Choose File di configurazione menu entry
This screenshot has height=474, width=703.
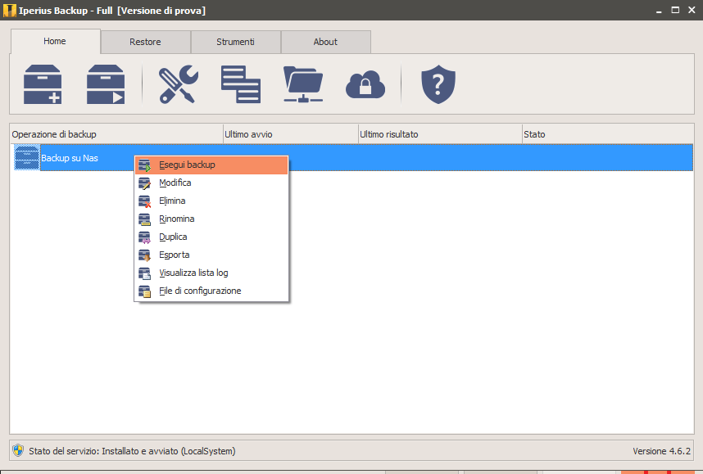click(x=211, y=291)
